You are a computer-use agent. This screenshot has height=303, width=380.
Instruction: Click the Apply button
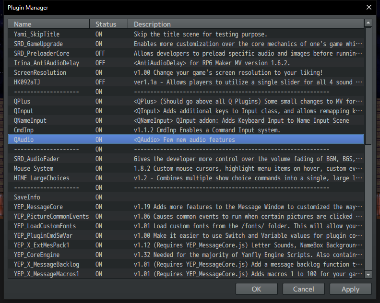click(350, 289)
